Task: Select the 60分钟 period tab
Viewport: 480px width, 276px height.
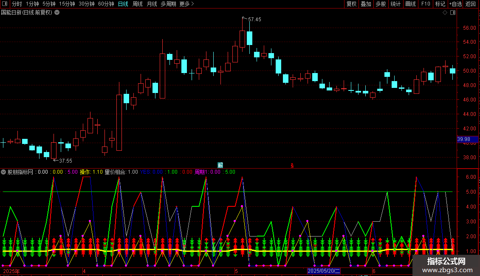Action: point(106,4)
